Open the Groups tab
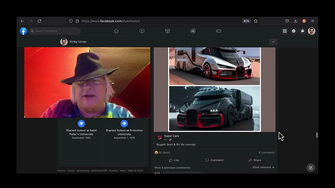Screen dimensions: 335x188 193,31
